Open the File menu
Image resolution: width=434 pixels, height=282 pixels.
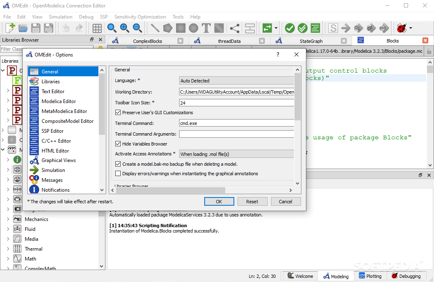(7, 17)
